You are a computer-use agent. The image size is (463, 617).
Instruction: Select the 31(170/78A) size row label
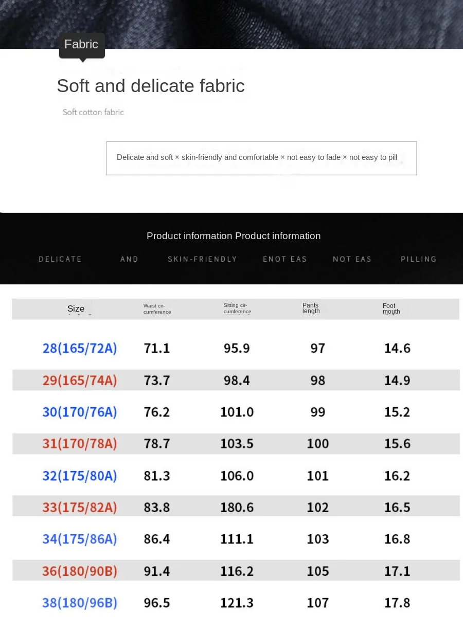tap(80, 444)
